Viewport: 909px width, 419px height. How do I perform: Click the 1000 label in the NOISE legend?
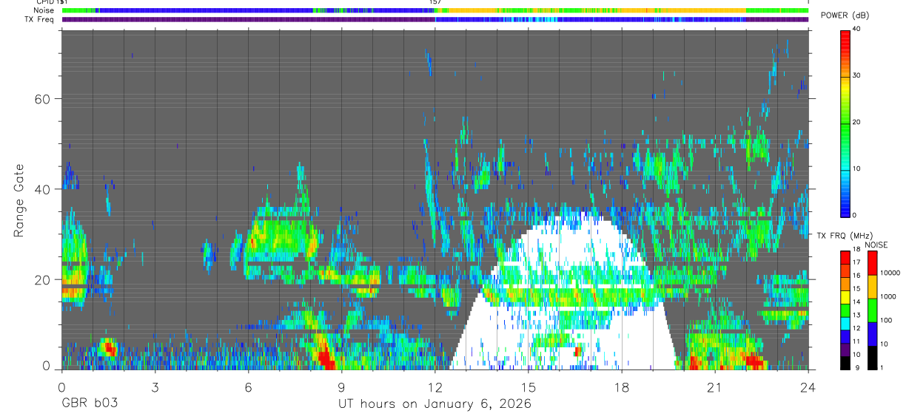click(888, 296)
